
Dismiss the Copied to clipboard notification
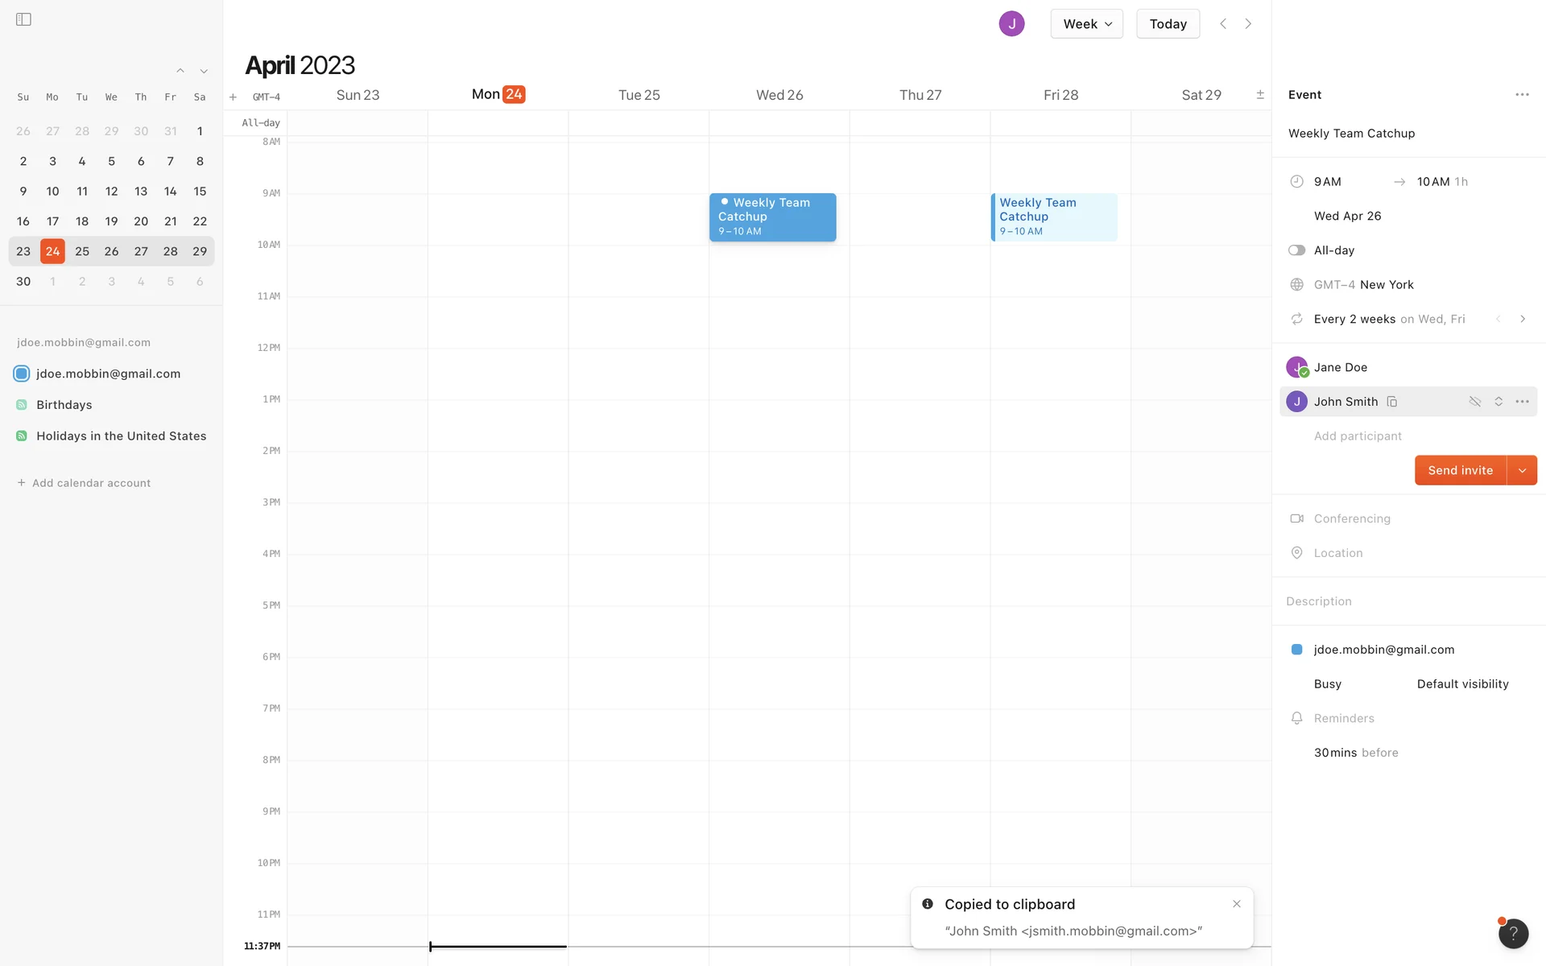point(1237,904)
